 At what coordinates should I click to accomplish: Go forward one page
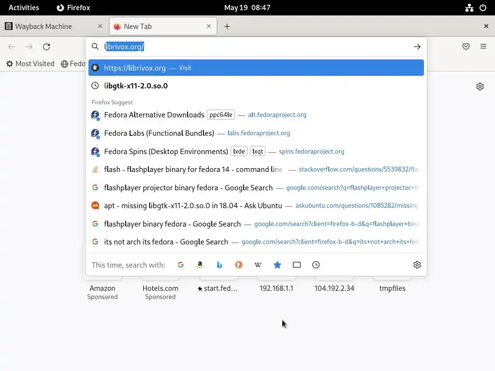[29, 47]
